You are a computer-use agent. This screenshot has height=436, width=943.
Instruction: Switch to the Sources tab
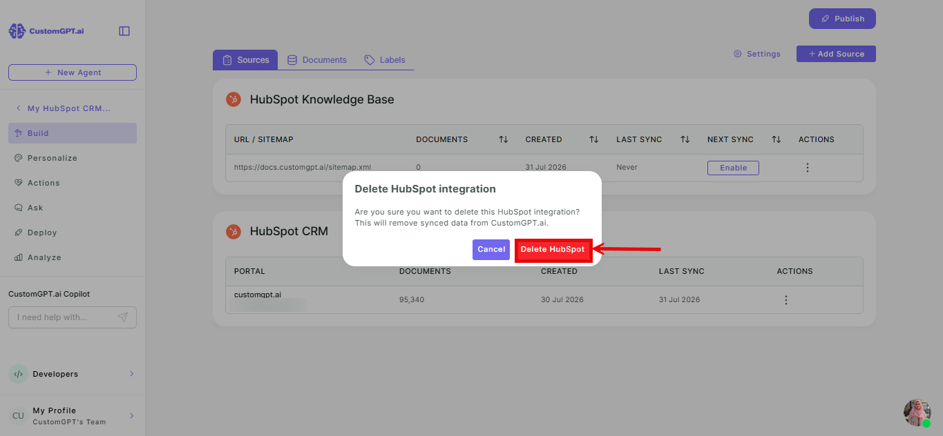[x=245, y=60]
